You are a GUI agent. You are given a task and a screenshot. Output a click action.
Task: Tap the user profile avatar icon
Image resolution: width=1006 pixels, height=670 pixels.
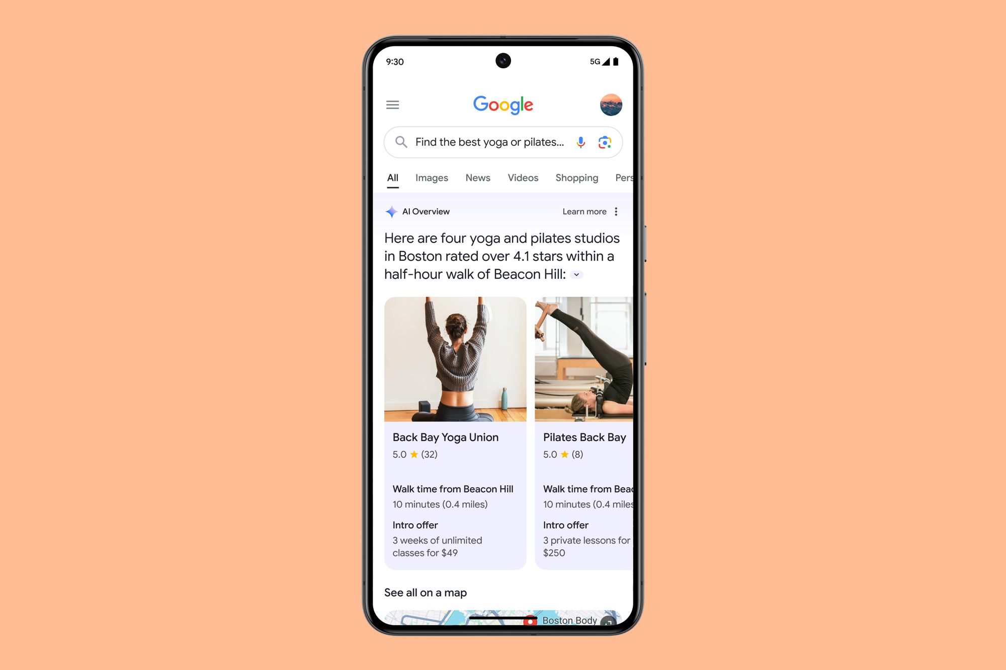tap(613, 104)
